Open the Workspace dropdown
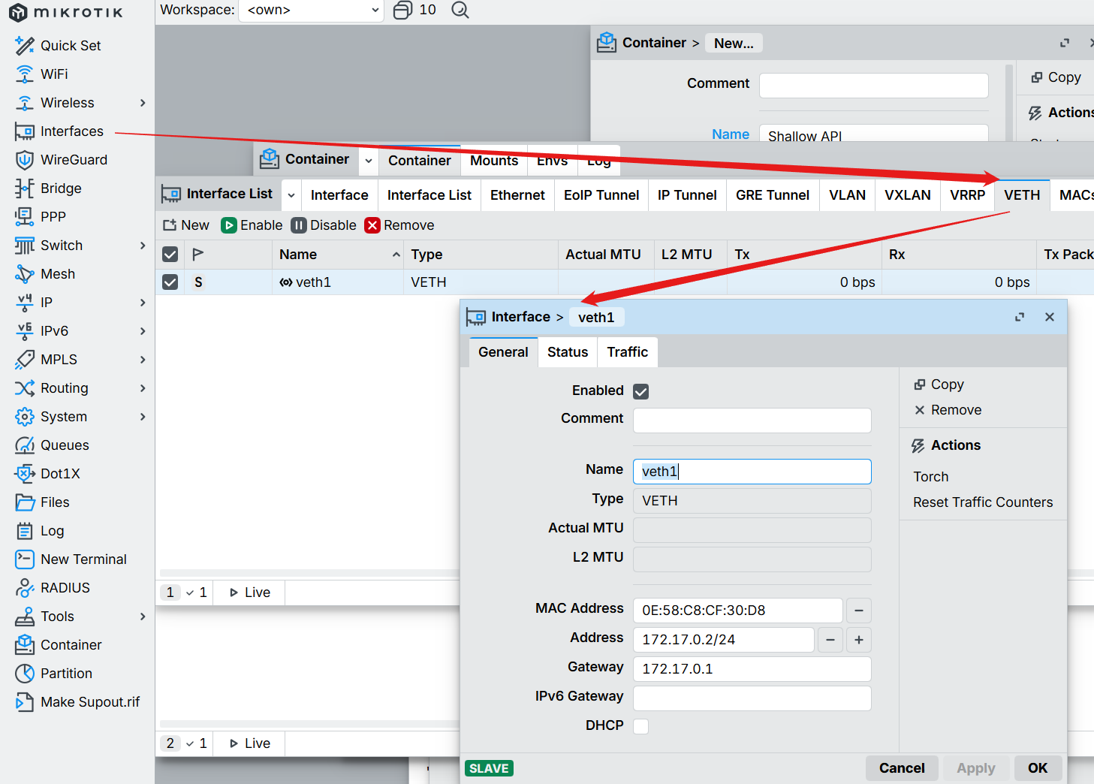This screenshot has height=784, width=1094. [x=311, y=11]
